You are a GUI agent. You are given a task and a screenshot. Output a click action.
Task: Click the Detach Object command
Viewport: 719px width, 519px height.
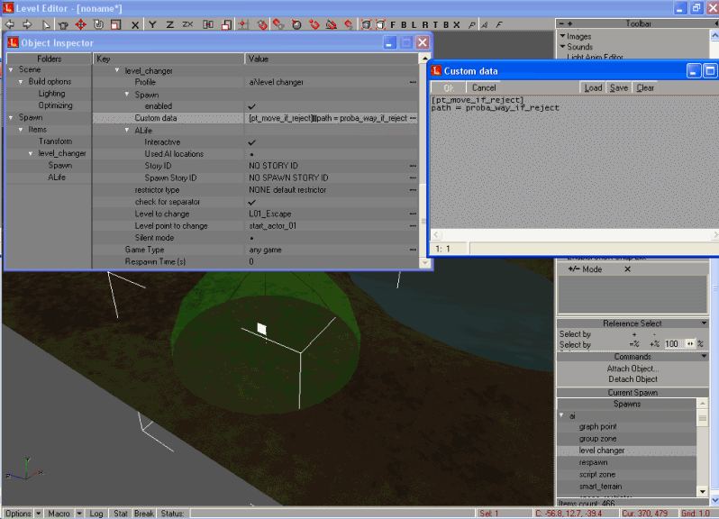633,379
